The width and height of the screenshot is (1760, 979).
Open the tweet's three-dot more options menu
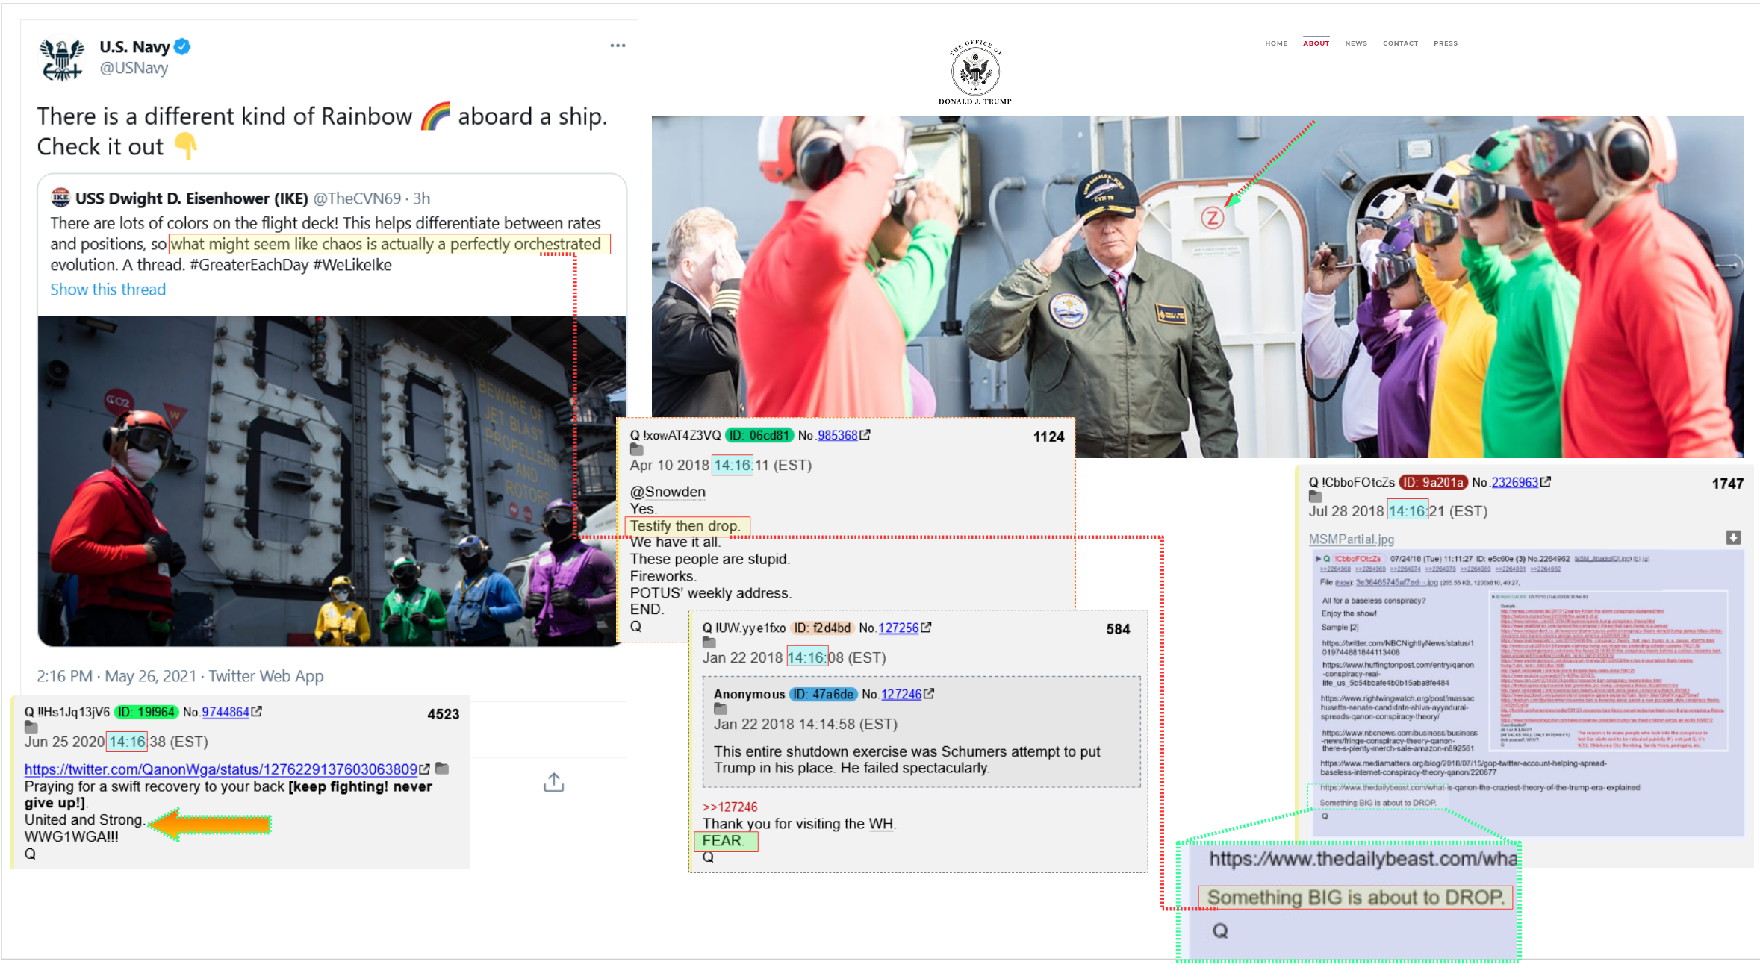tap(618, 46)
